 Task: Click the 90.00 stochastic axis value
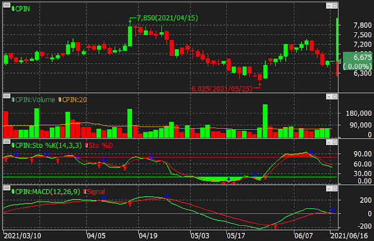pyautogui.click(x=362, y=154)
